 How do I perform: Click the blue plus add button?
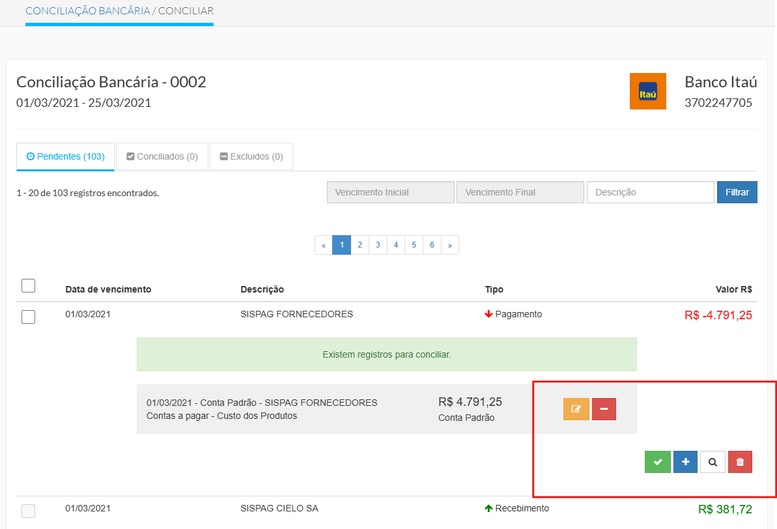[685, 462]
